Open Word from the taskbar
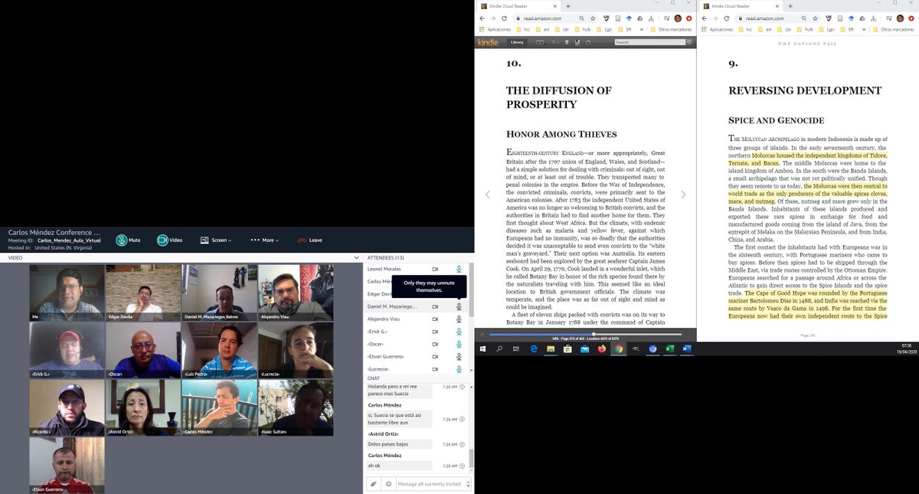 [x=686, y=348]
